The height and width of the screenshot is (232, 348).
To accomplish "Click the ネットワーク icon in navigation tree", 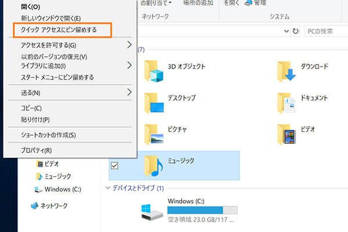I will click(x=35, y=206).
